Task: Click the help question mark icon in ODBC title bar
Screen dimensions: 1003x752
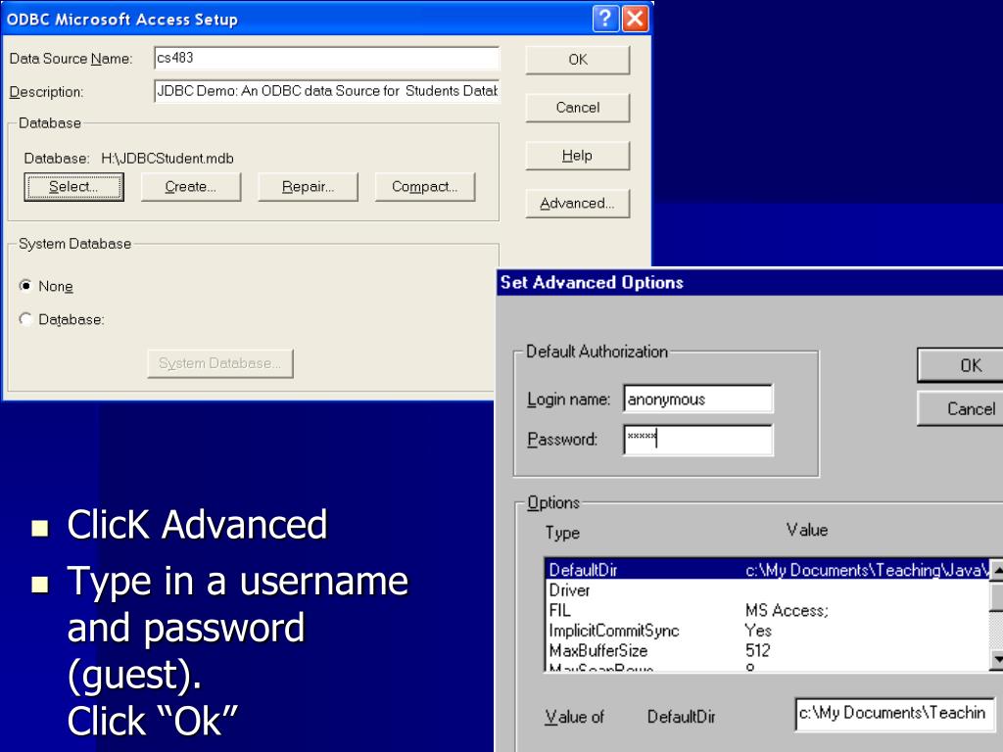Action: (x=605, y=18)
